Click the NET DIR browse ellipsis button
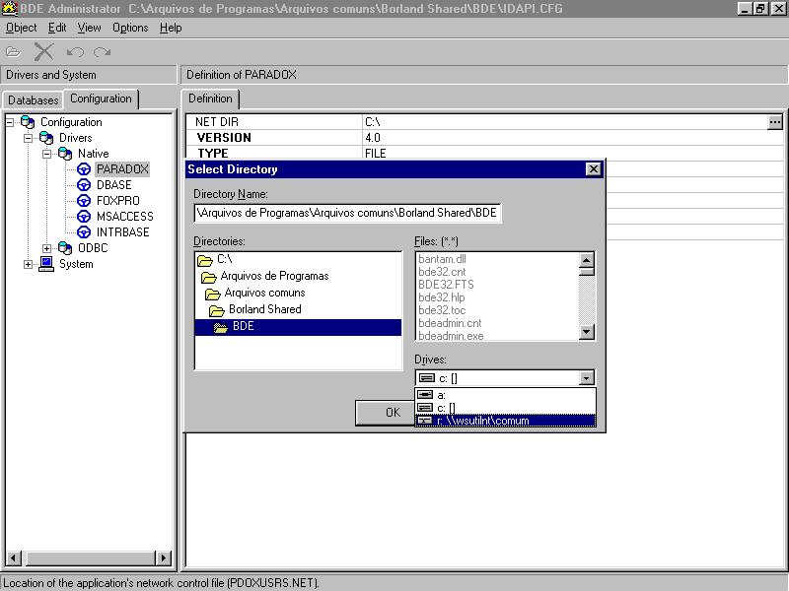 point(774,122)
